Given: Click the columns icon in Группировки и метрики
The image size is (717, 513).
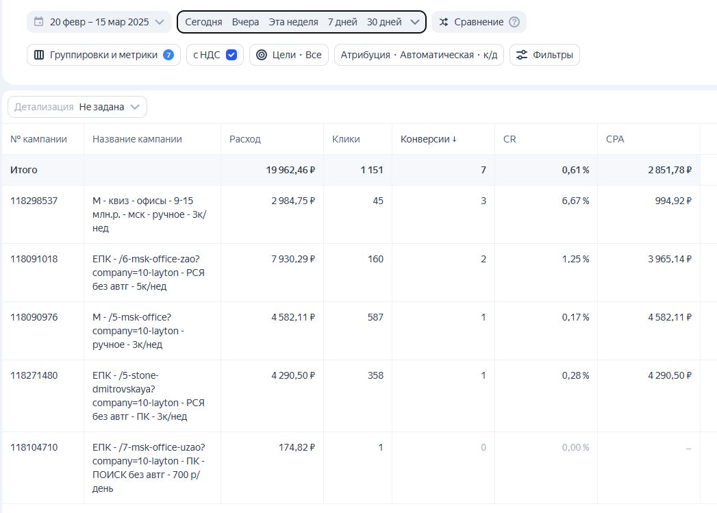Looking at the screenshot, I should point(39,55).
